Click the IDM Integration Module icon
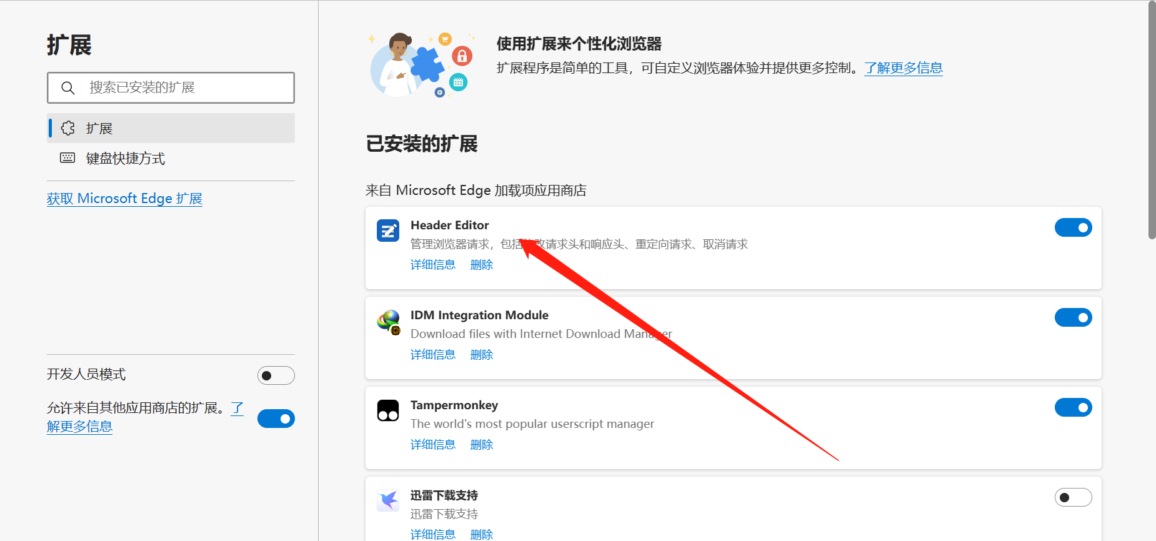This screenshot has height=541, width=1156. 388,322
